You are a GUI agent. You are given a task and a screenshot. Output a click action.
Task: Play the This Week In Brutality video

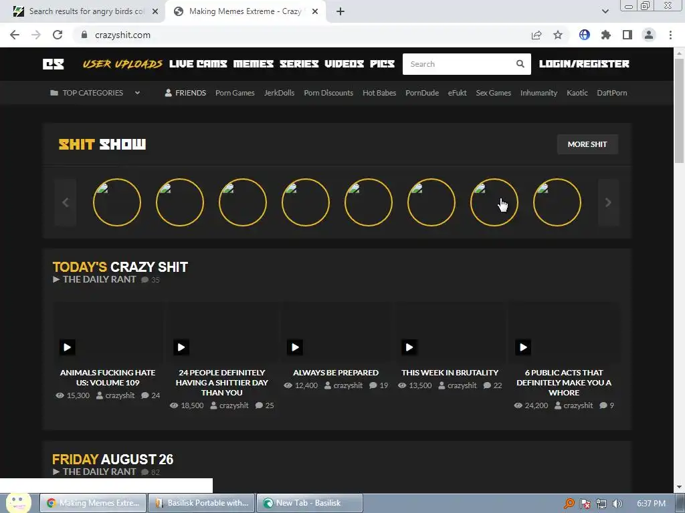(409, 347)
